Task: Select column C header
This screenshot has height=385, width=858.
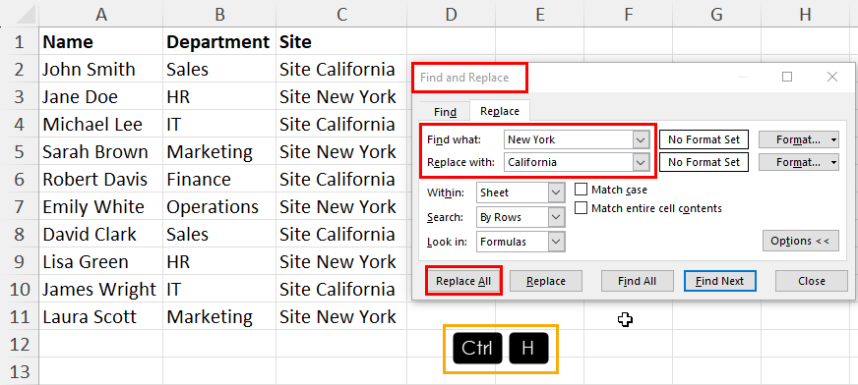Action: 341,15
